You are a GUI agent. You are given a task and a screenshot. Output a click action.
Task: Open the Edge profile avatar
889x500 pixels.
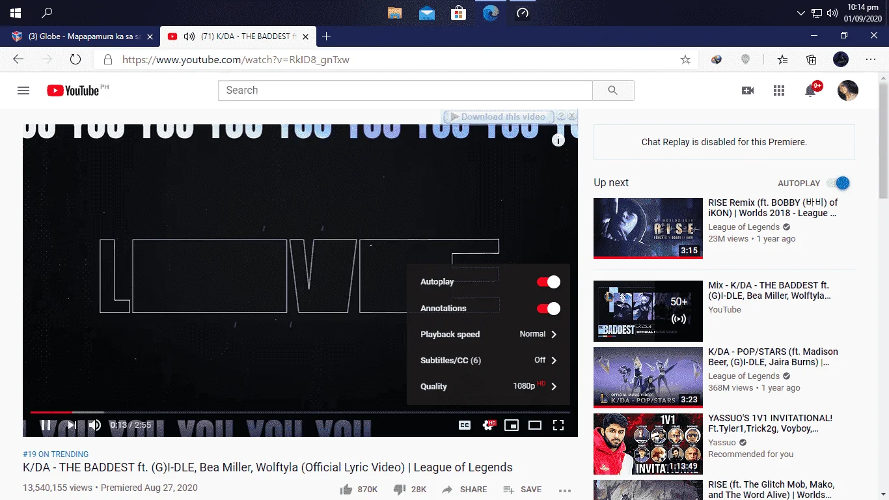(x=841, y=59)
